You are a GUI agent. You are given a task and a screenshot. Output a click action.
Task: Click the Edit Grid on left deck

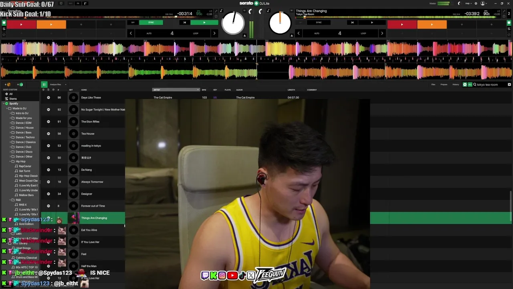169,14
